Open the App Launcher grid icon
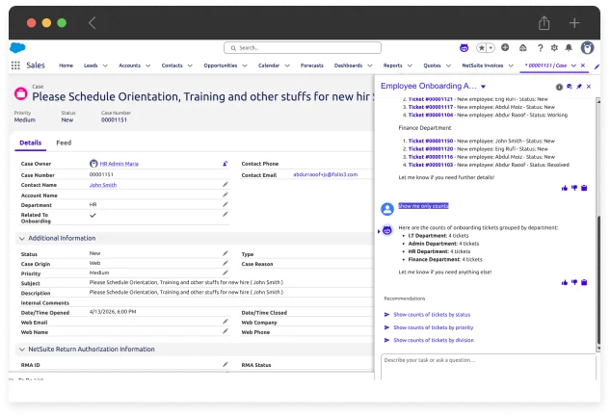Screen dimensions: 611x416 (15, 65)
